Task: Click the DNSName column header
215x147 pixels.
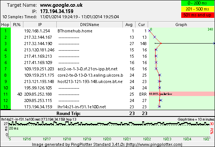Action: coord(89,25)
